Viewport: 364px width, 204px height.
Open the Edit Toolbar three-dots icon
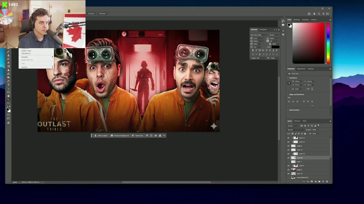coord(8,103)
